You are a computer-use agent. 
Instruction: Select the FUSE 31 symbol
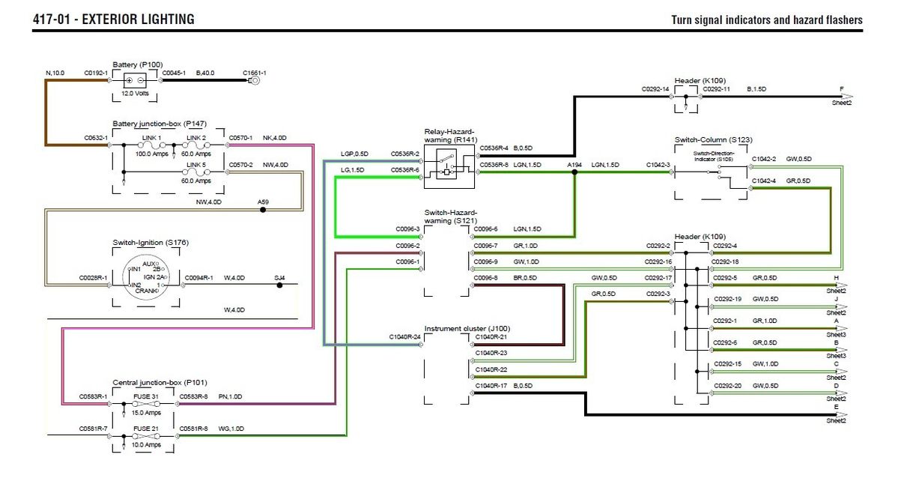pyautogui.click(x=147, y=403)
